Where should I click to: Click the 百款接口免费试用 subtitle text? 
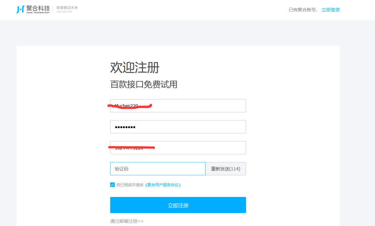[x=144, y=84]
